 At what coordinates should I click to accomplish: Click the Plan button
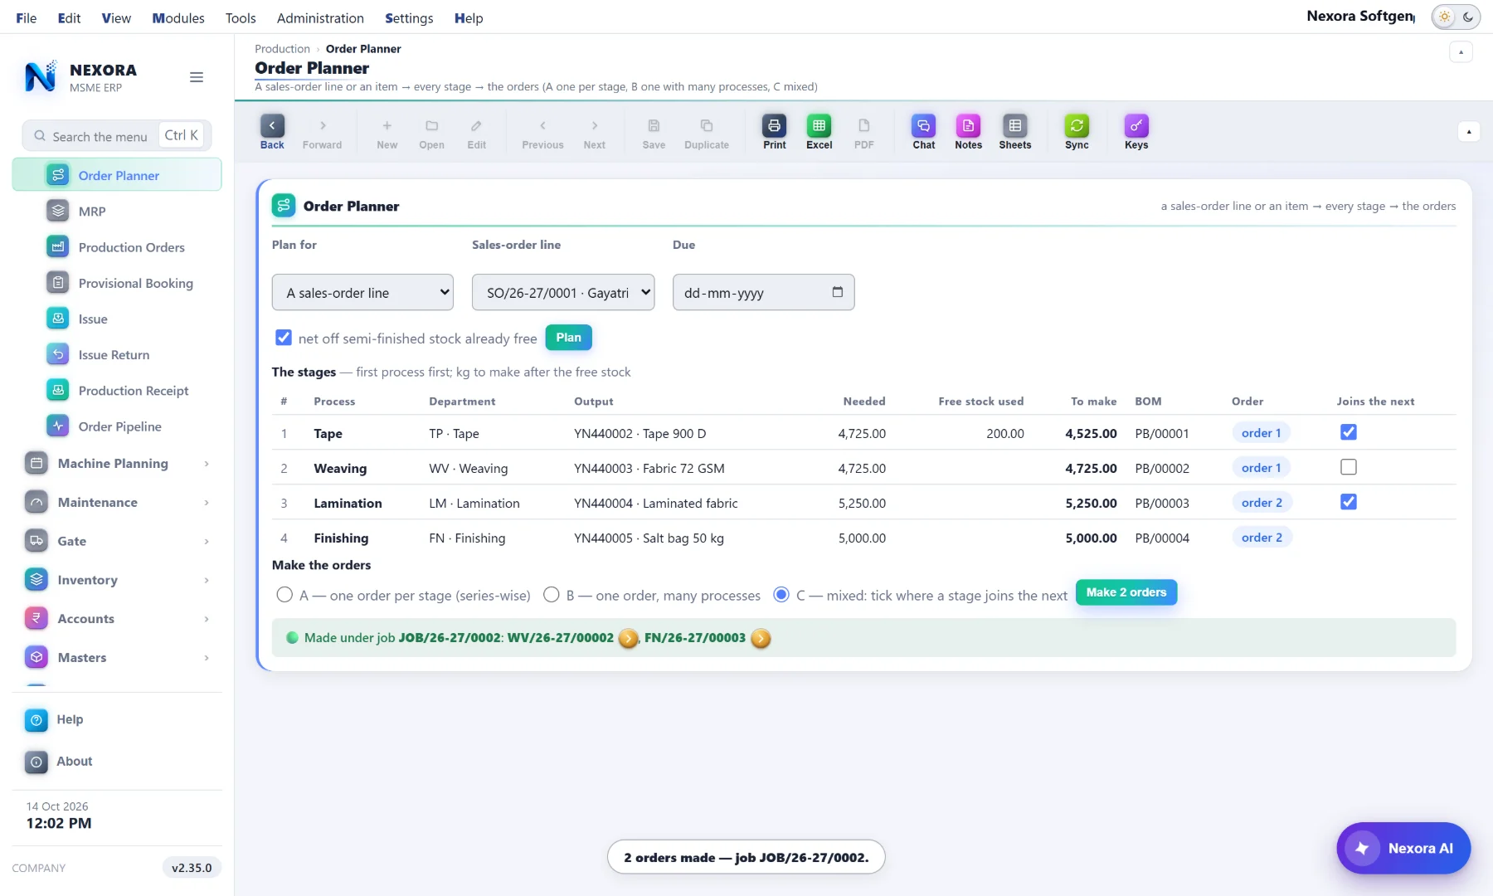click(x=568, y=337)
